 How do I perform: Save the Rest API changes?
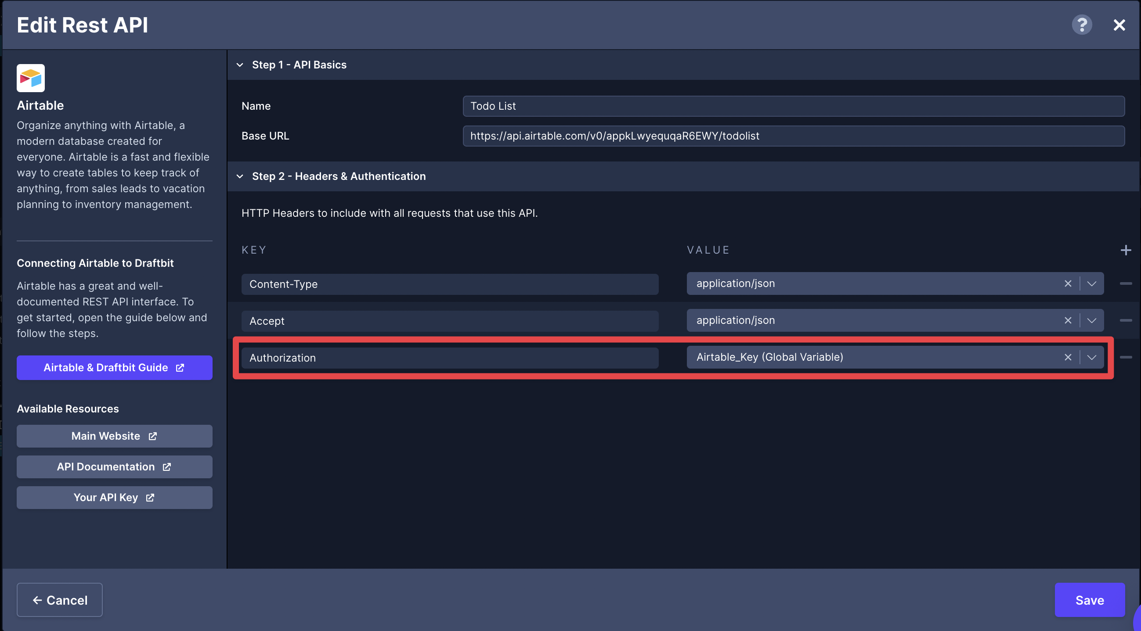[1090, 600]
